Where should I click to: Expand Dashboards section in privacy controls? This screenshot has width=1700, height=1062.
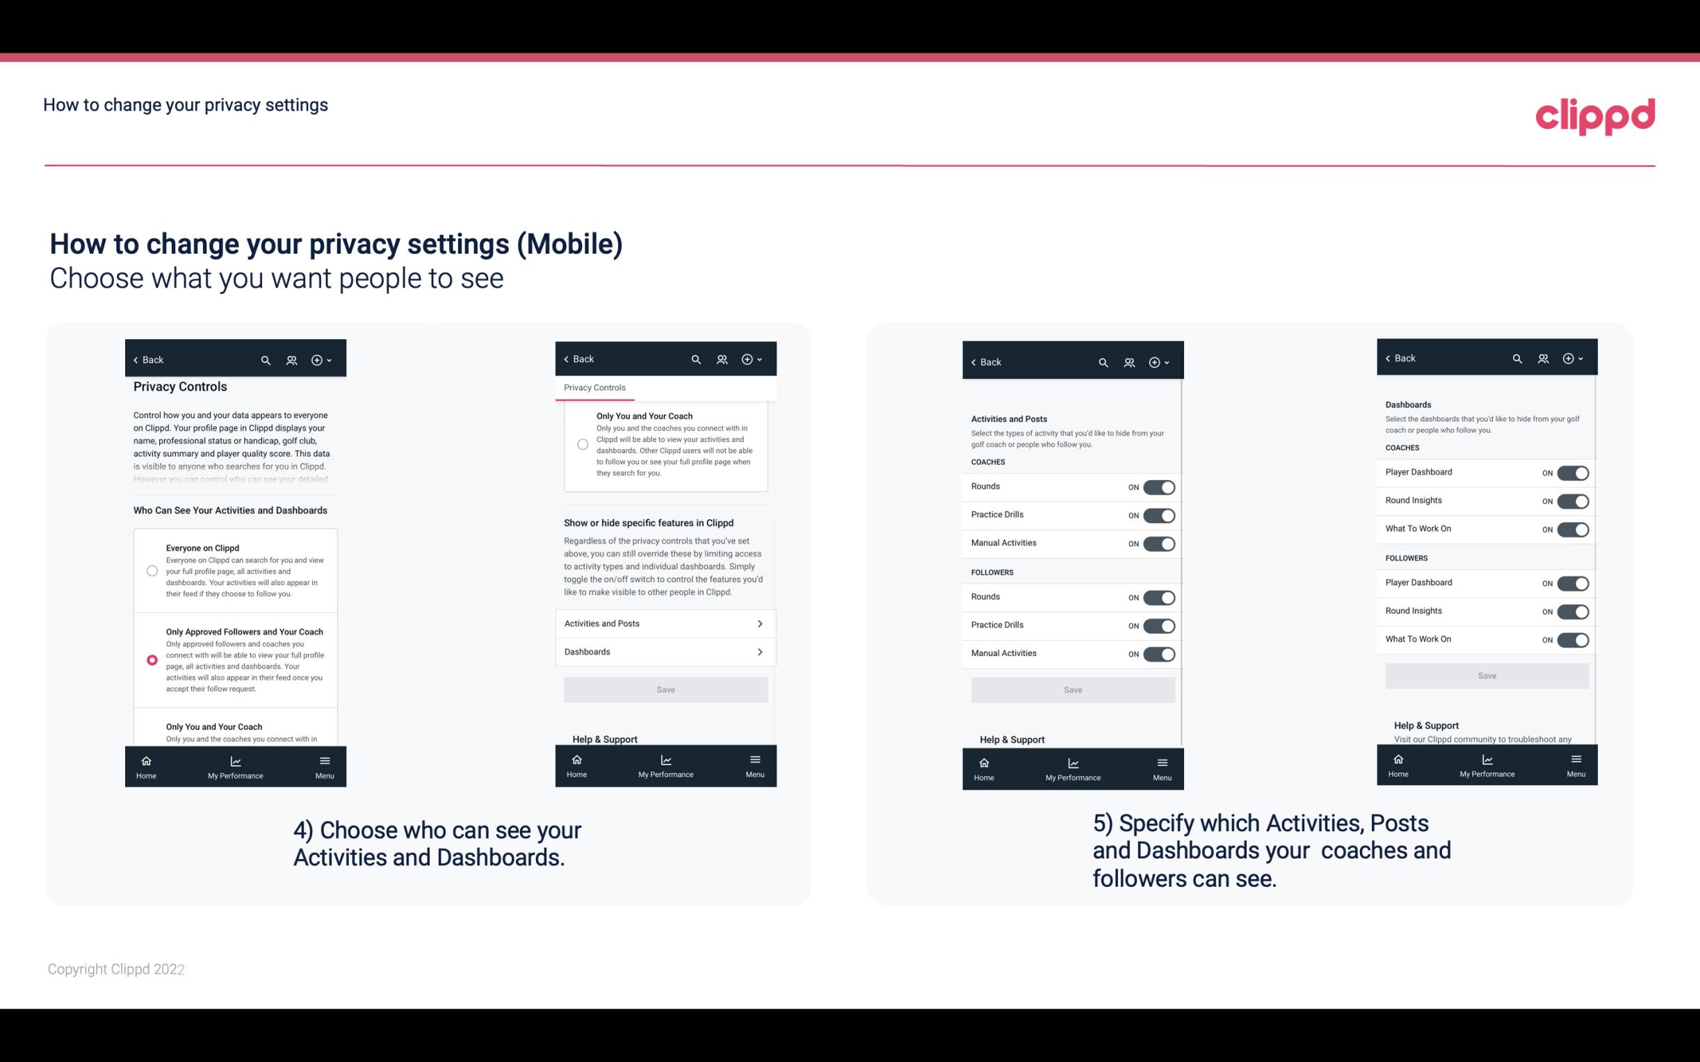coord(665,651)
